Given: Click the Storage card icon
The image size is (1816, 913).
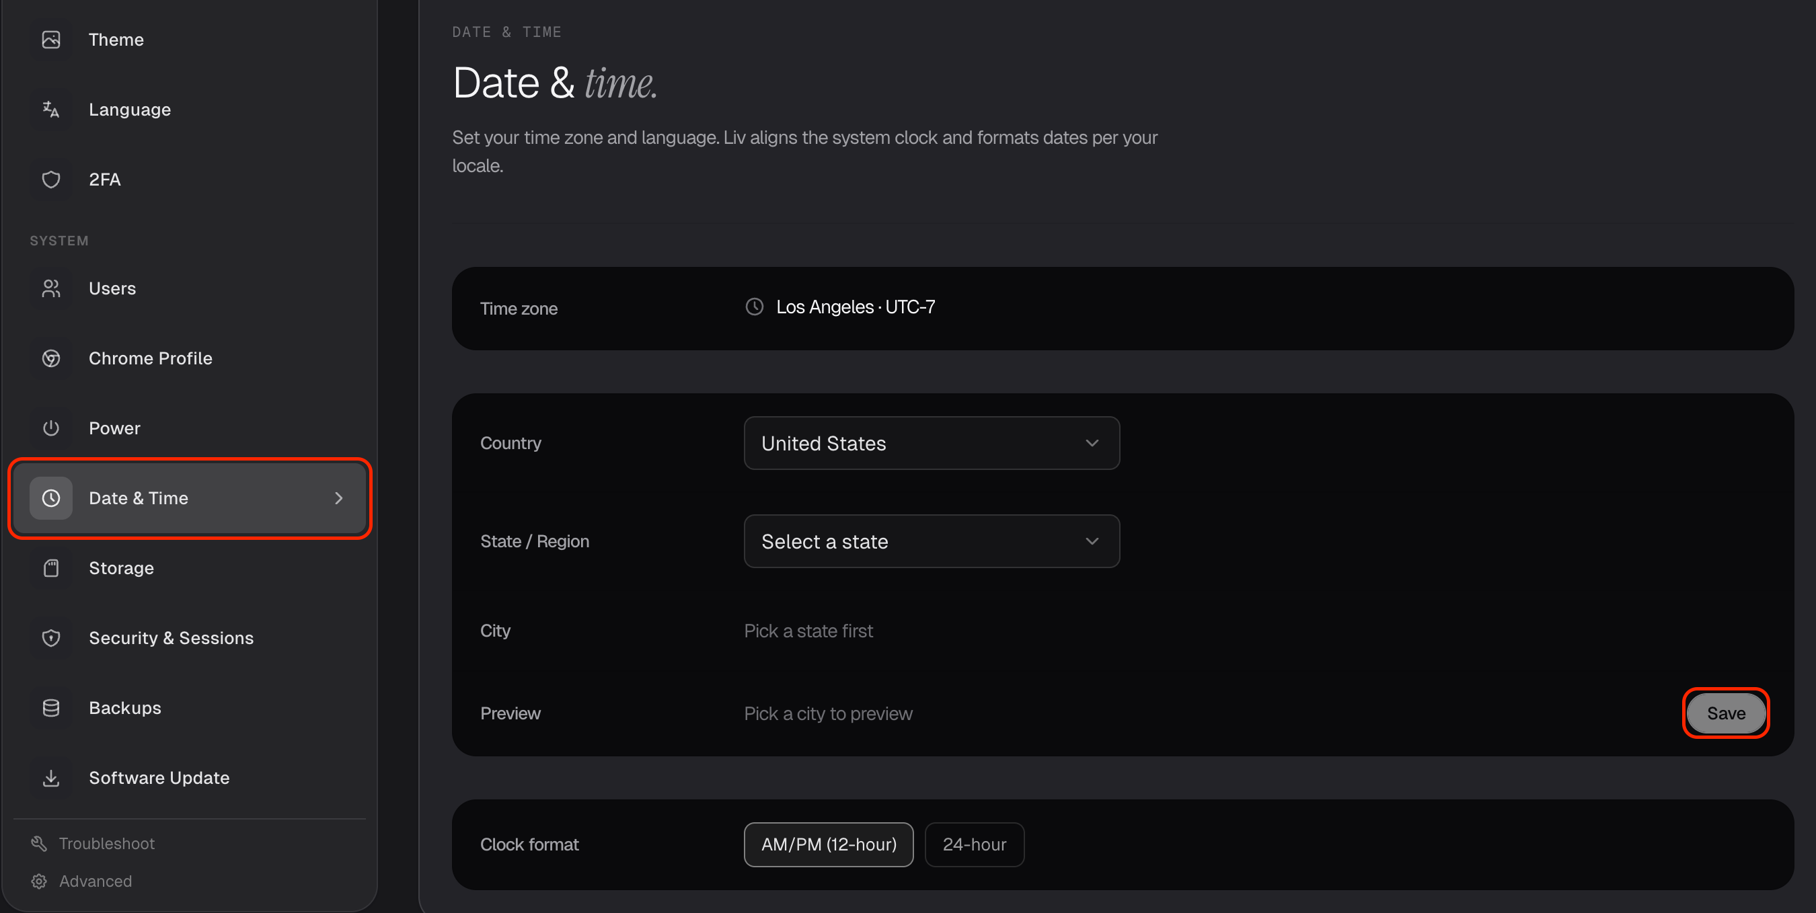Looking at the screenshot, I should 50,568.
